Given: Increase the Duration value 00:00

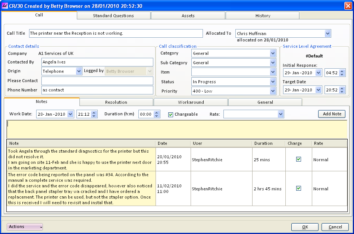Looking at the screenshot, I should (x=156, y=112).
